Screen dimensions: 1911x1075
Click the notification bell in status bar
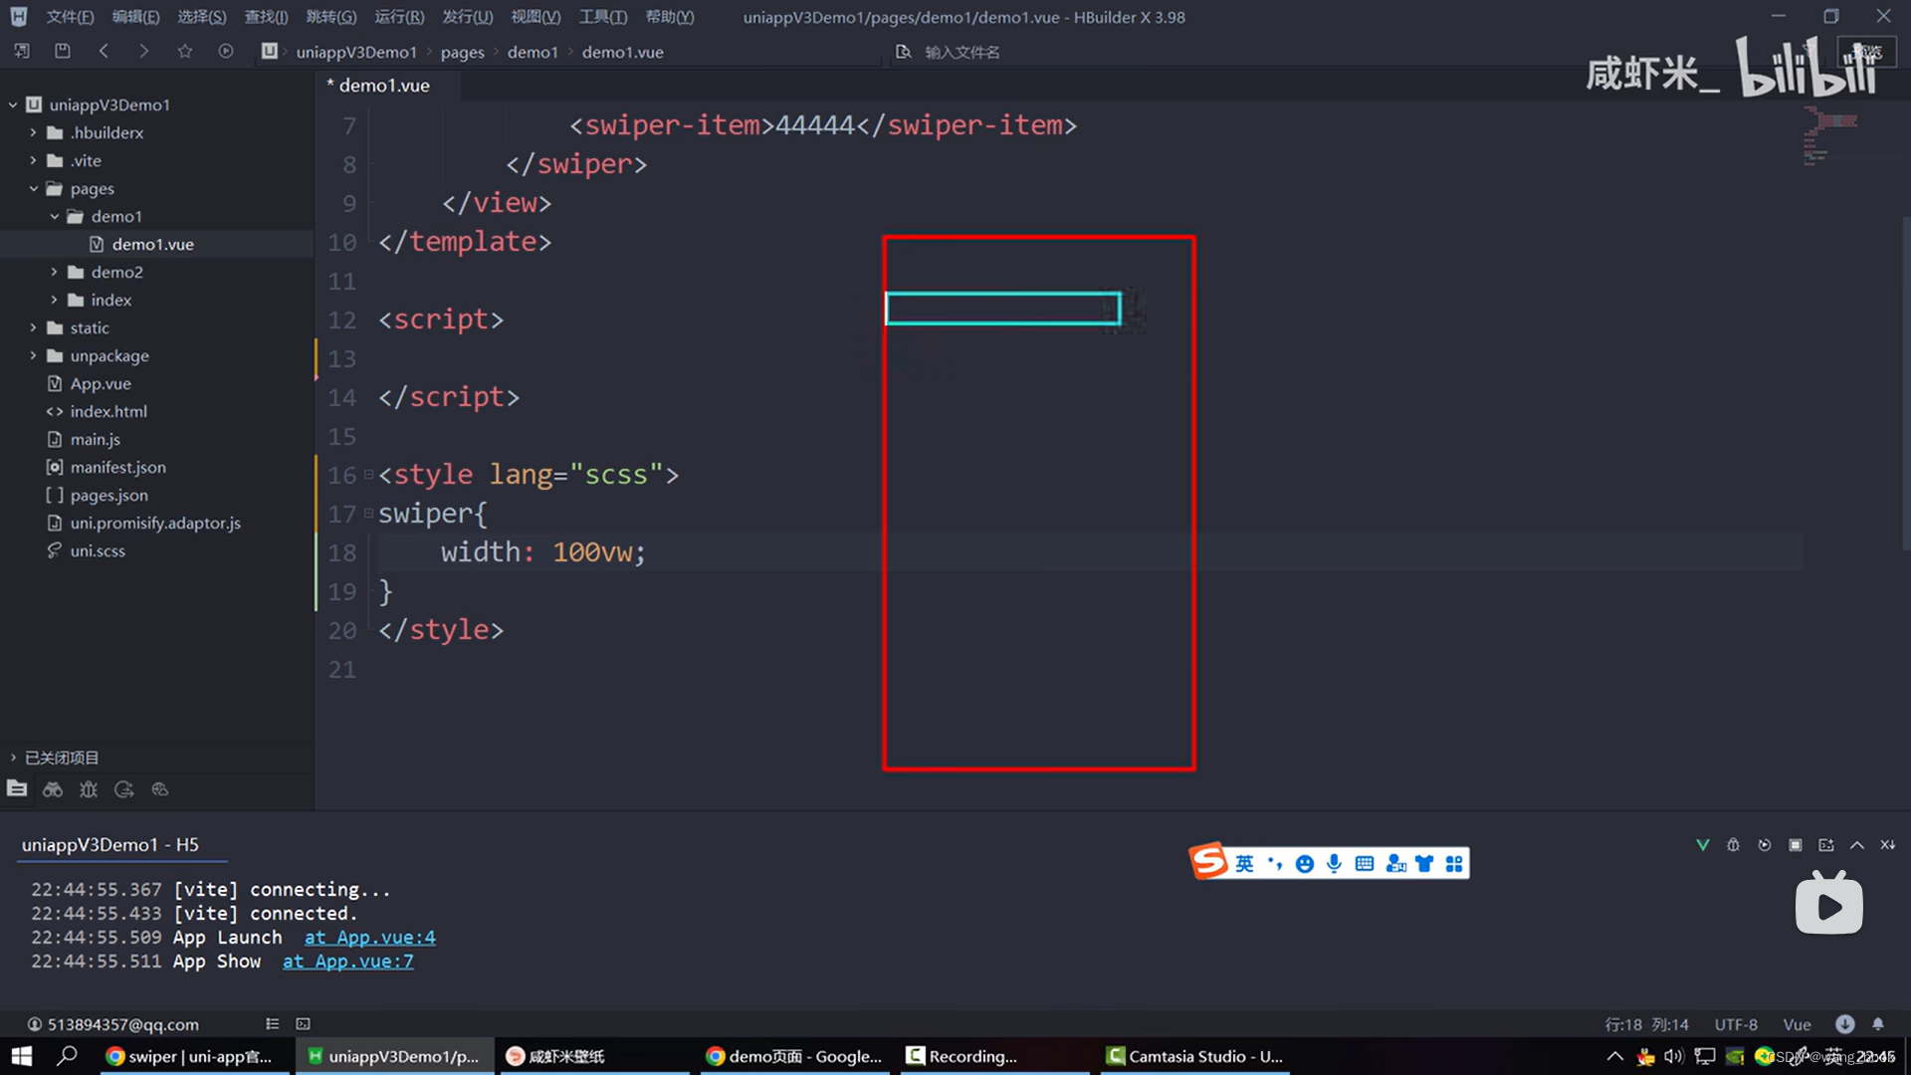(1878, 1024)
